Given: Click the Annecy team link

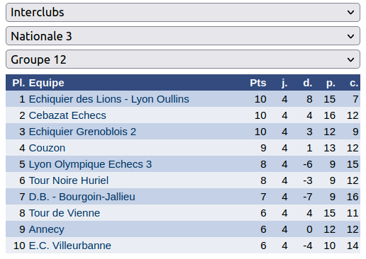Looking at the screenshot, I should [46, 229].
